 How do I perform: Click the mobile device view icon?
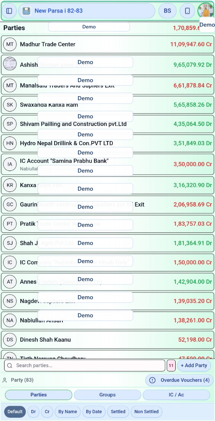pyautogui.click(x=188, y=11)
